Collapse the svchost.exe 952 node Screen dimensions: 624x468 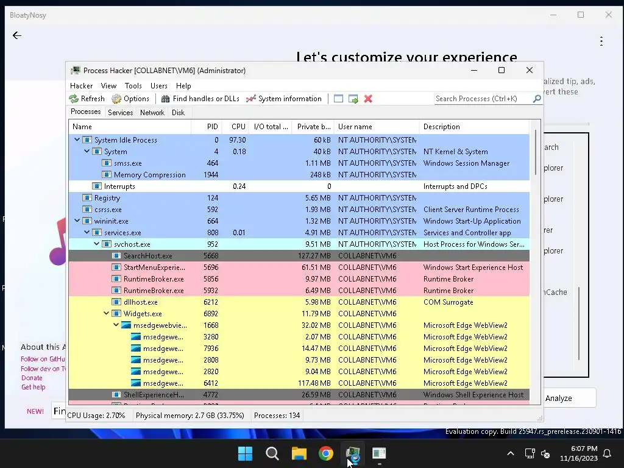(97, 244)
